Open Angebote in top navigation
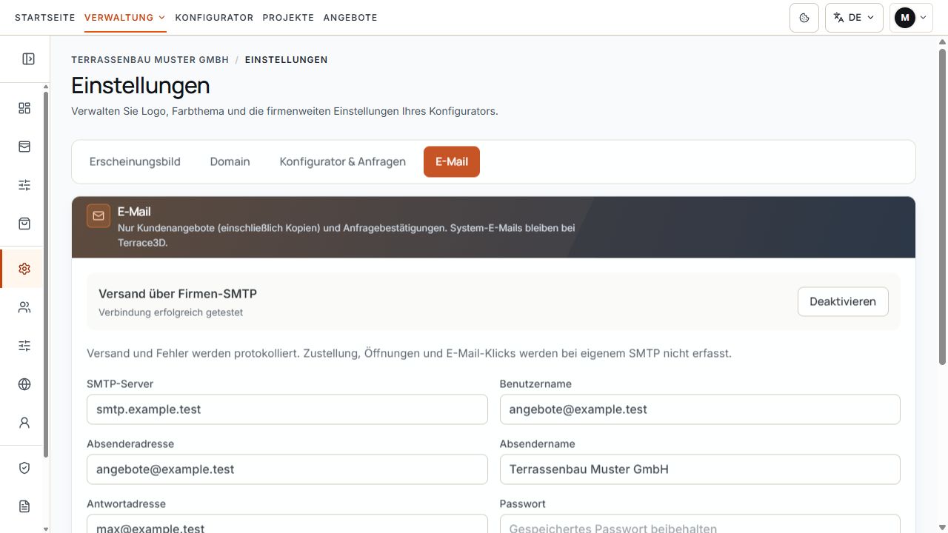Image resolution: width=948 pixels, height=533 pixels. pos(350,18)
